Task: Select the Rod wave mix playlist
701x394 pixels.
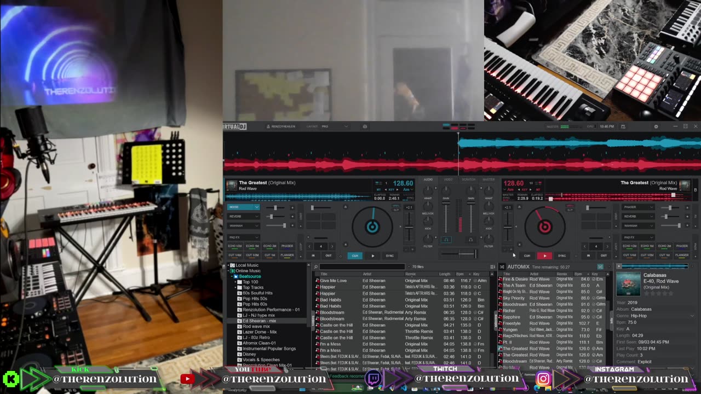Action: (256, 326)
